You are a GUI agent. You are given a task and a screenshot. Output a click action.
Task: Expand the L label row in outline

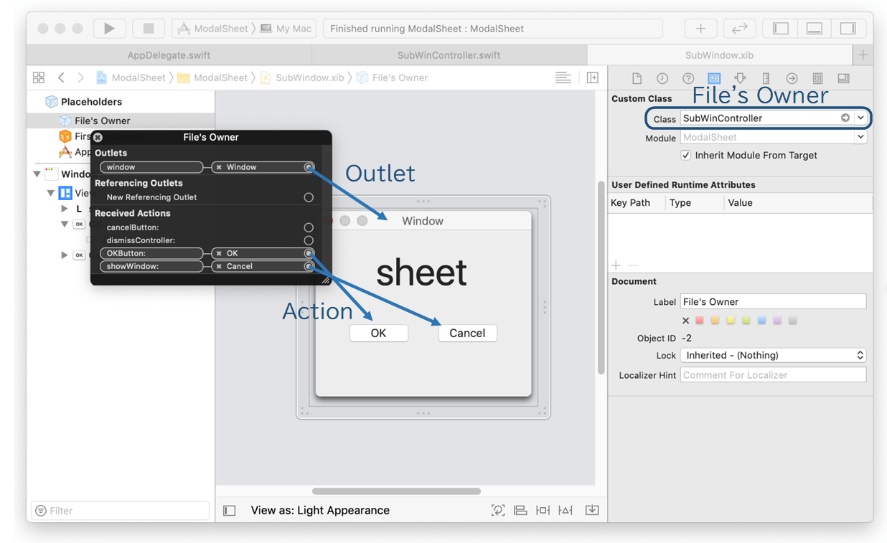pos(65,209)
